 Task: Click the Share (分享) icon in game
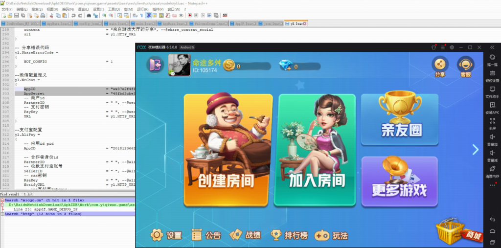click(x=439, y=65)
